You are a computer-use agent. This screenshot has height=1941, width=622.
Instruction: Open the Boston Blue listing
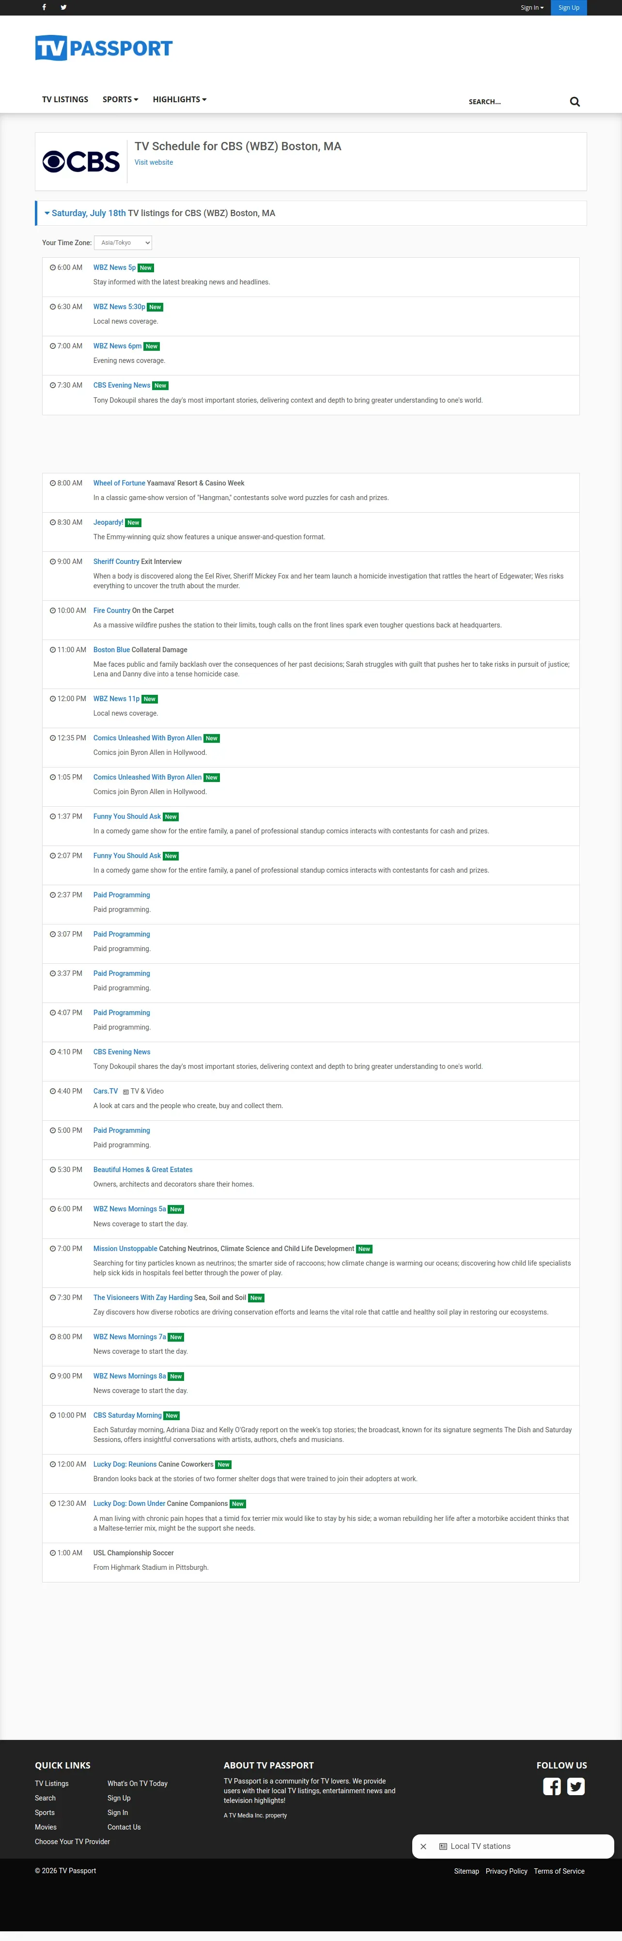(x=111, y=650)
